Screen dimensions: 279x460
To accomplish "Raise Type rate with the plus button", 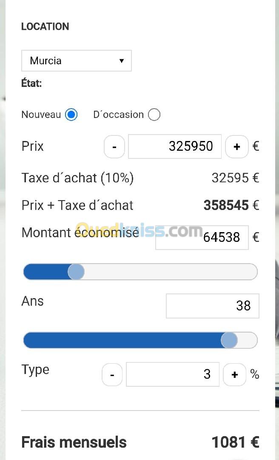I will (x=234, y=375).
